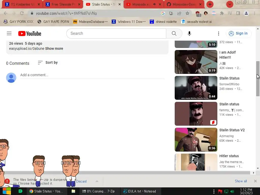The image size is (260, 195).
Task: Open Stalin status Shorts thumbnail by fammy_
Action: tap(196, 114)
